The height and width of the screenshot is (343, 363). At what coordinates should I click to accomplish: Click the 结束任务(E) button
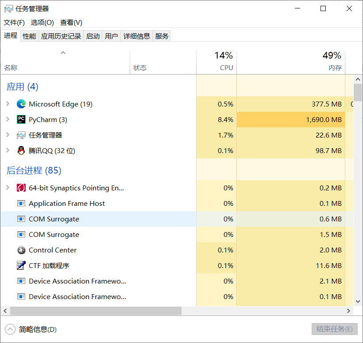(x=335, y=329)
